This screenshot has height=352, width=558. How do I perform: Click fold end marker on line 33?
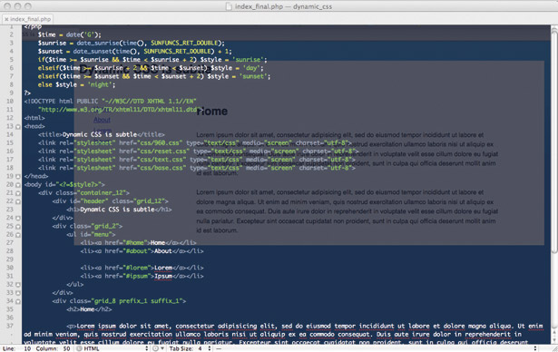point(18,293)
